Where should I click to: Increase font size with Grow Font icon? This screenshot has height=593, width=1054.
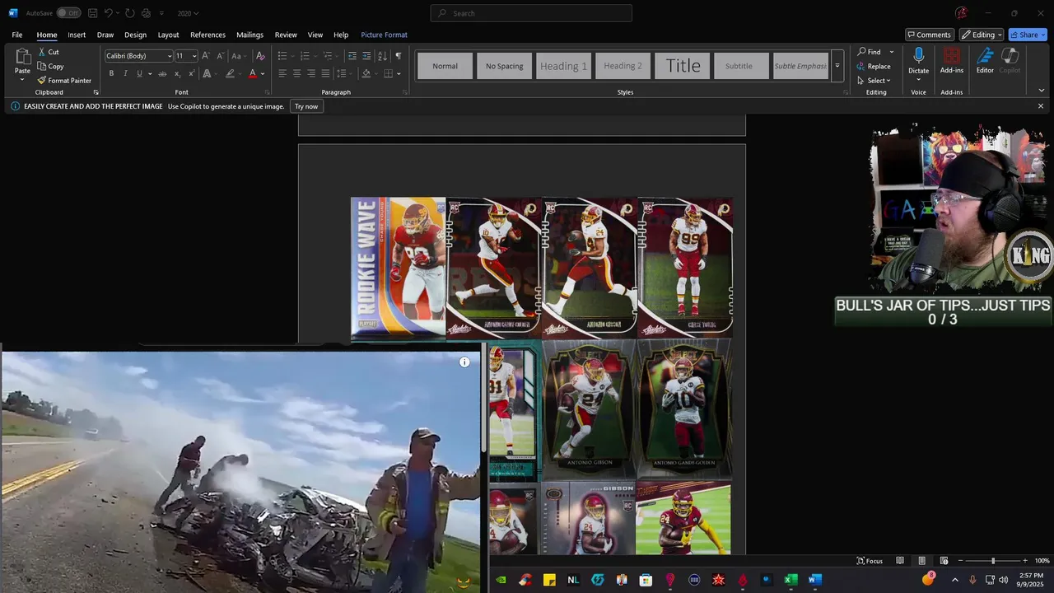[x=206, y=56]
